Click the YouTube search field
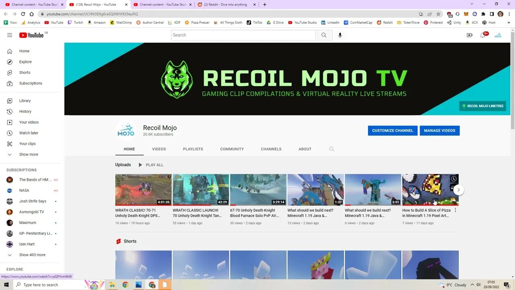This screenshot has height=290, width=515. [x=243, y=35]
